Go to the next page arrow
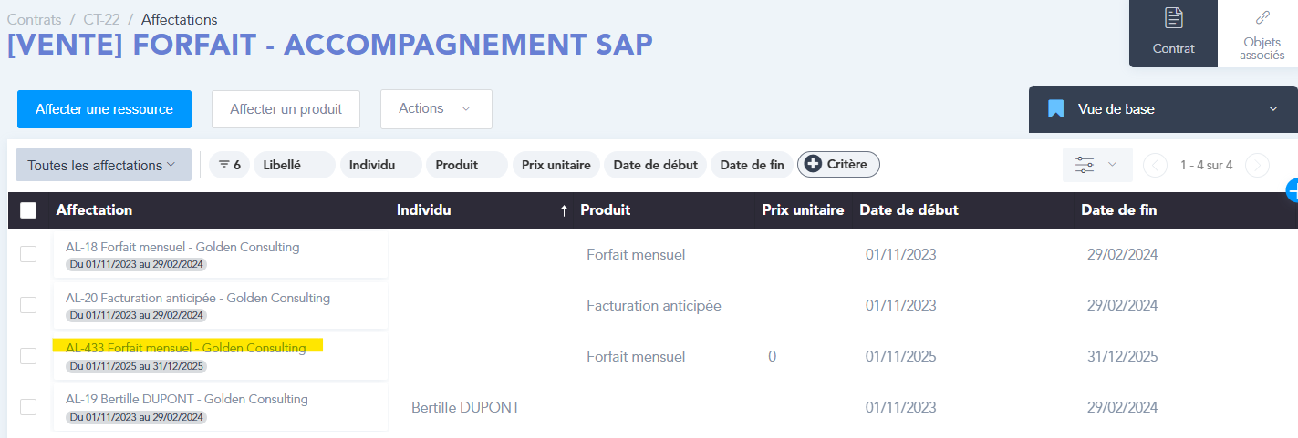The width and height of the screenshot is (1298, 438). pos(1257,165)
